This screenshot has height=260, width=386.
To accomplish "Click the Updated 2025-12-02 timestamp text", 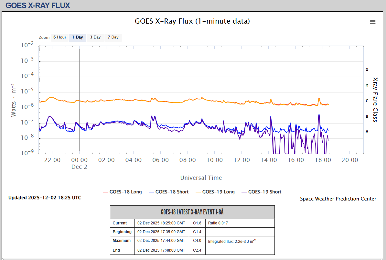I will coord(45,198).
